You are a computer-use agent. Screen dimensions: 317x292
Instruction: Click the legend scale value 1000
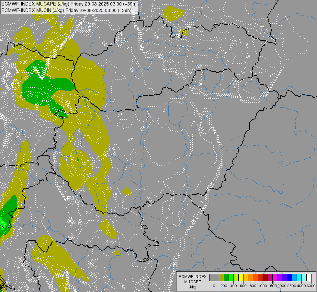click(263, 286)
